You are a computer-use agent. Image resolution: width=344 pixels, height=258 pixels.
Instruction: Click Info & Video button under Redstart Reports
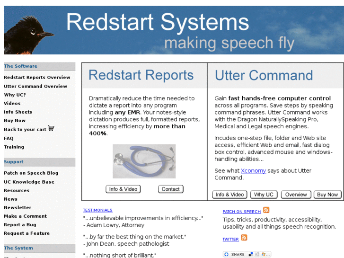click(123, 189)
